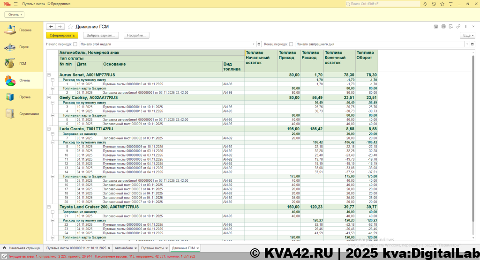480x260 pixels.
Task: Click the Сформировать button
Action: (x=62, y=35)
